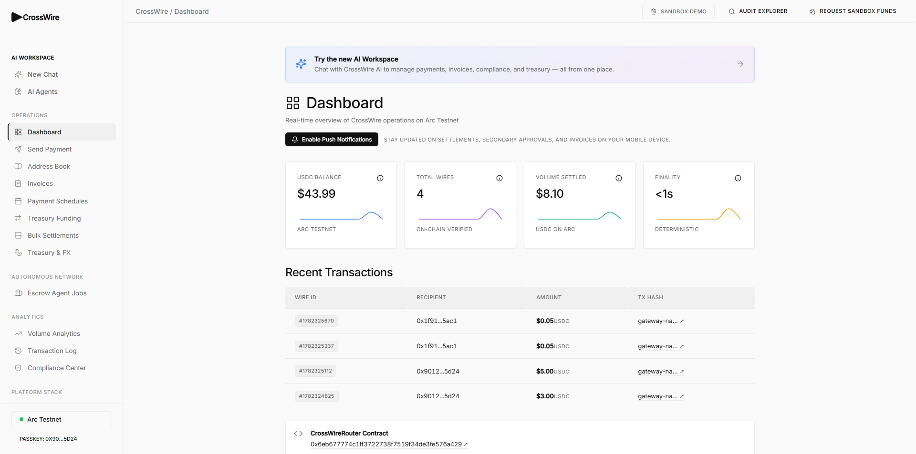Click the Treasury & FX coins icon
This screenshot has height=454, width=916.
(x=18, y=252)
